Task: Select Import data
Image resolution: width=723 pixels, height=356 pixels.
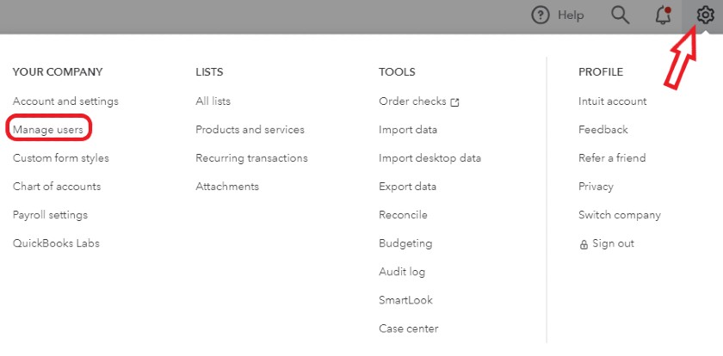Action: pos(408,130)
